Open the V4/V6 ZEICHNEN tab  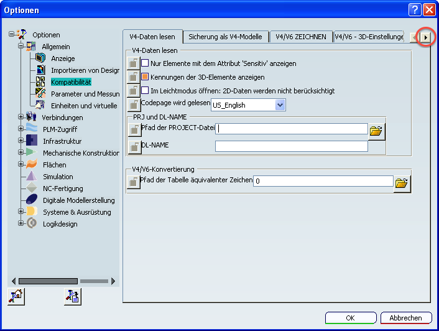pos(301,37)
